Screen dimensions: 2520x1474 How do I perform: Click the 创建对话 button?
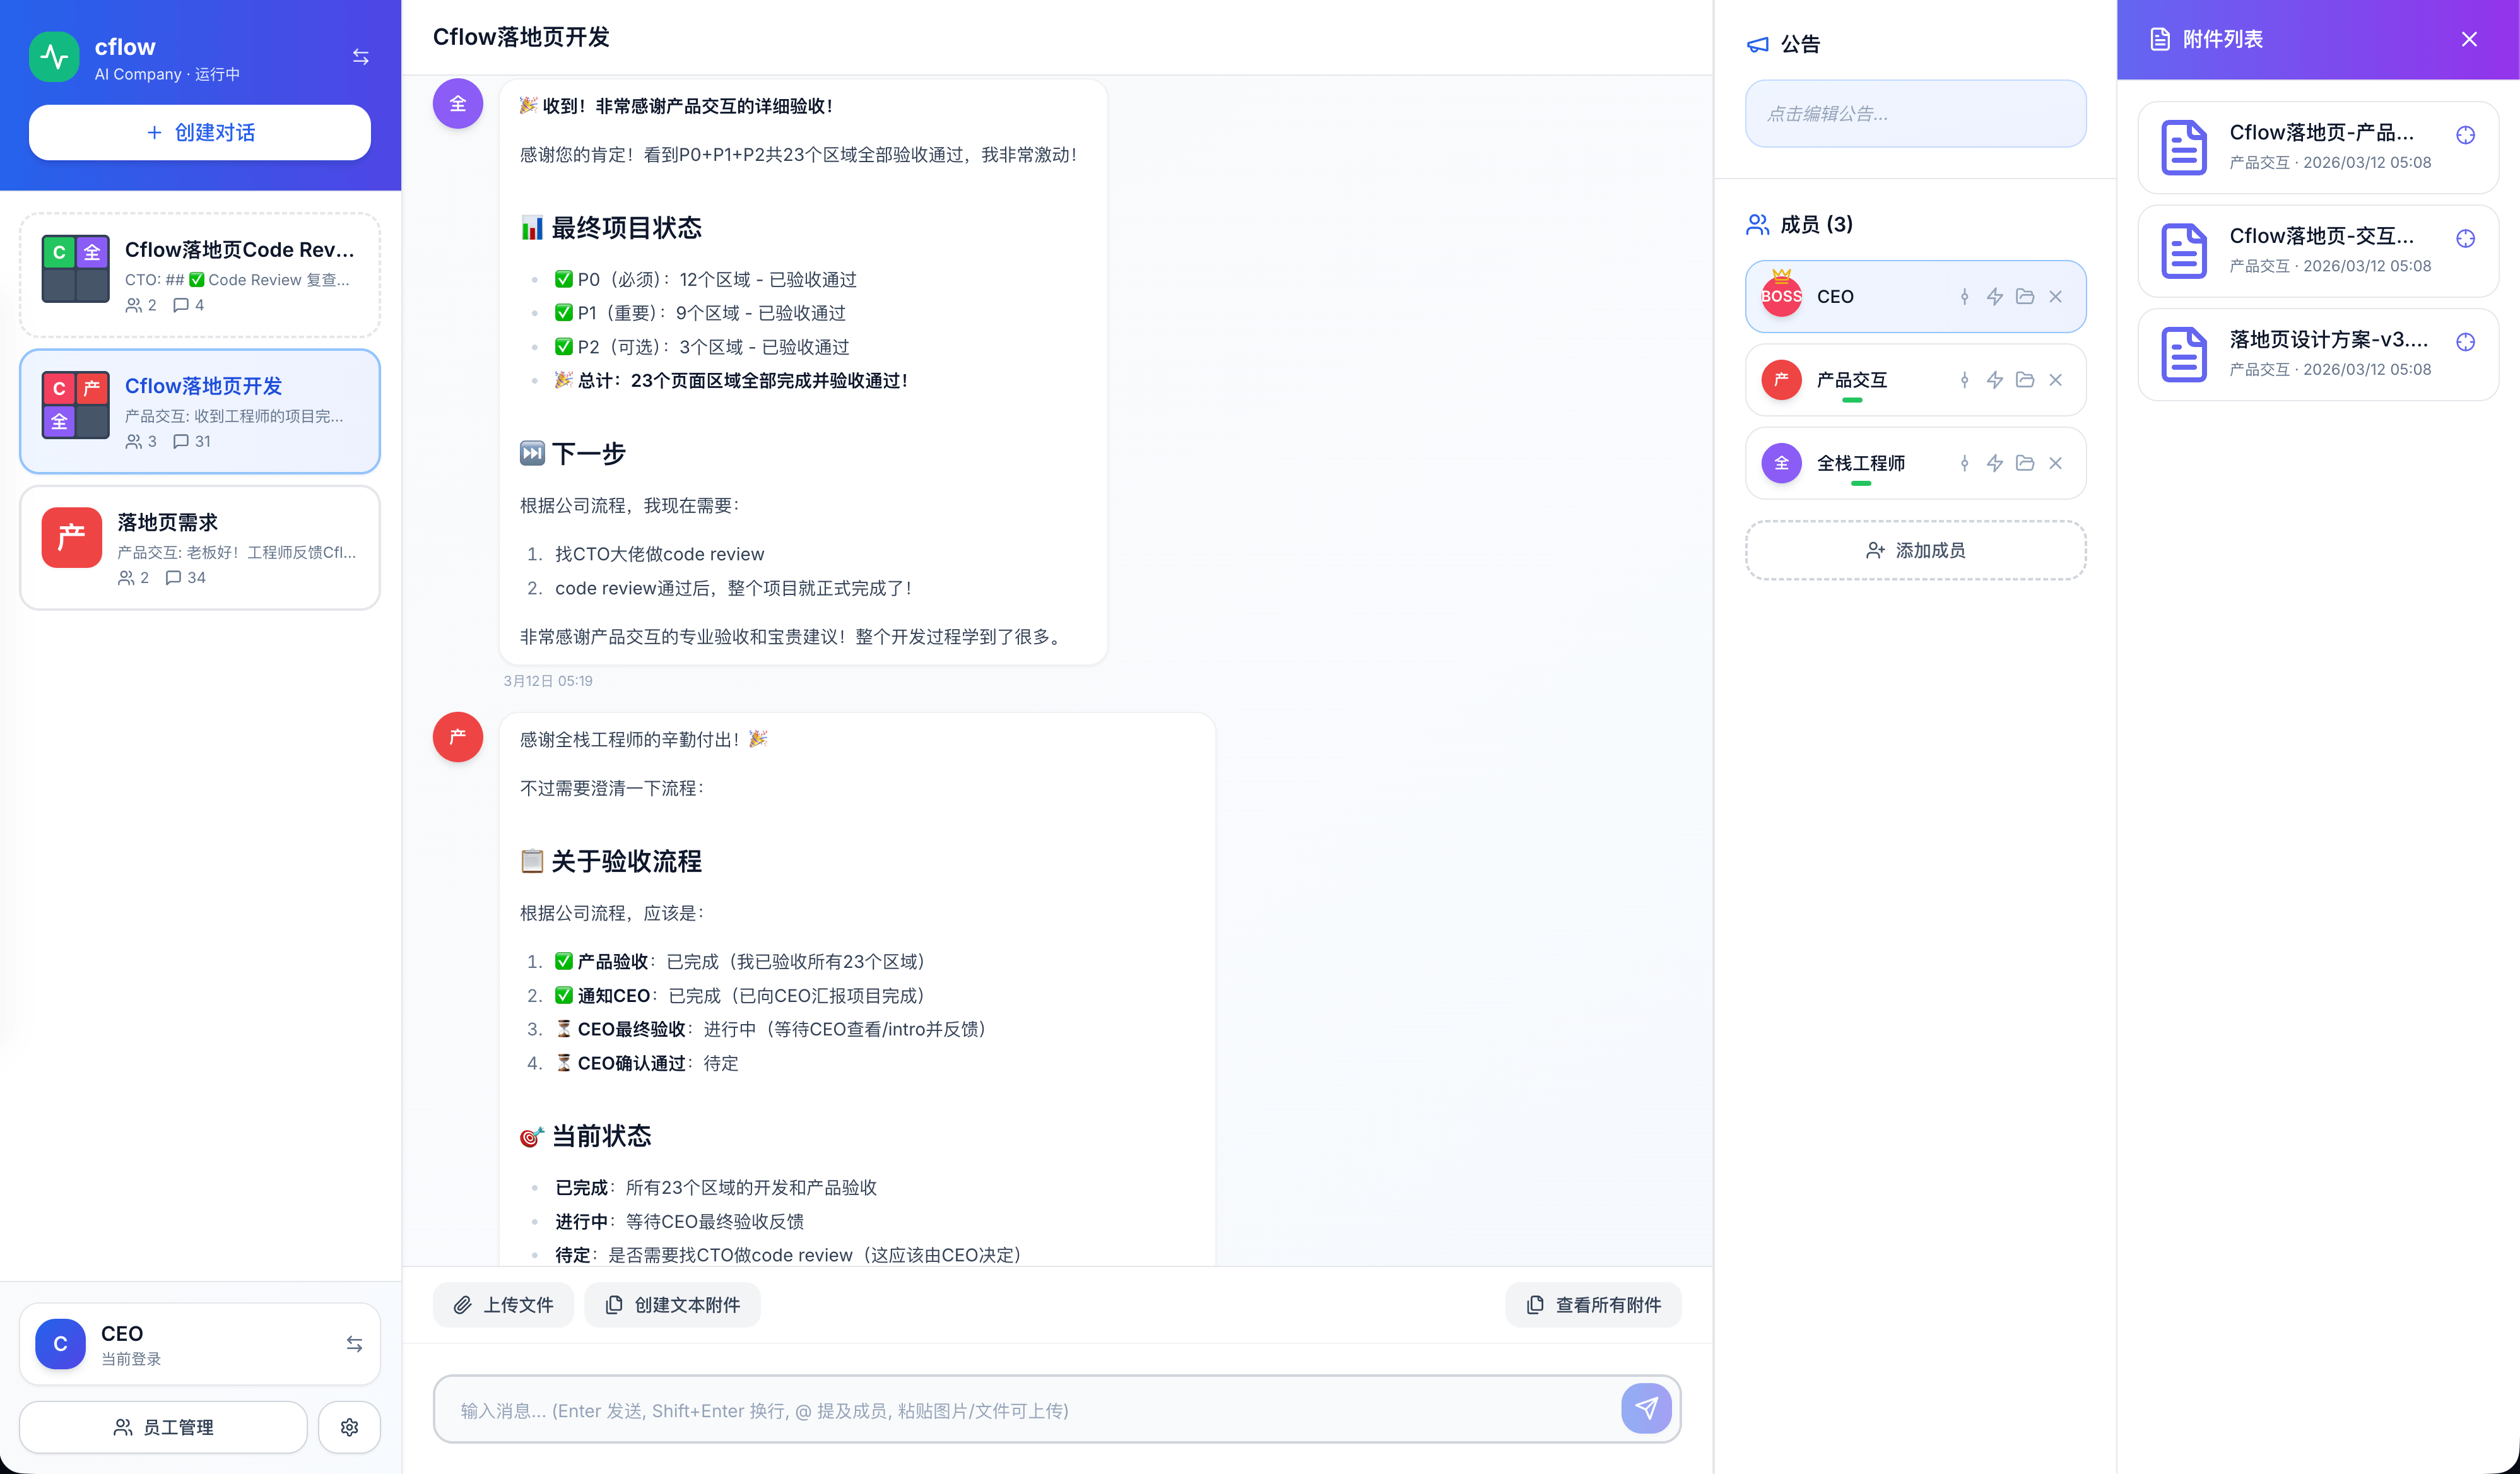click(200, 132)
